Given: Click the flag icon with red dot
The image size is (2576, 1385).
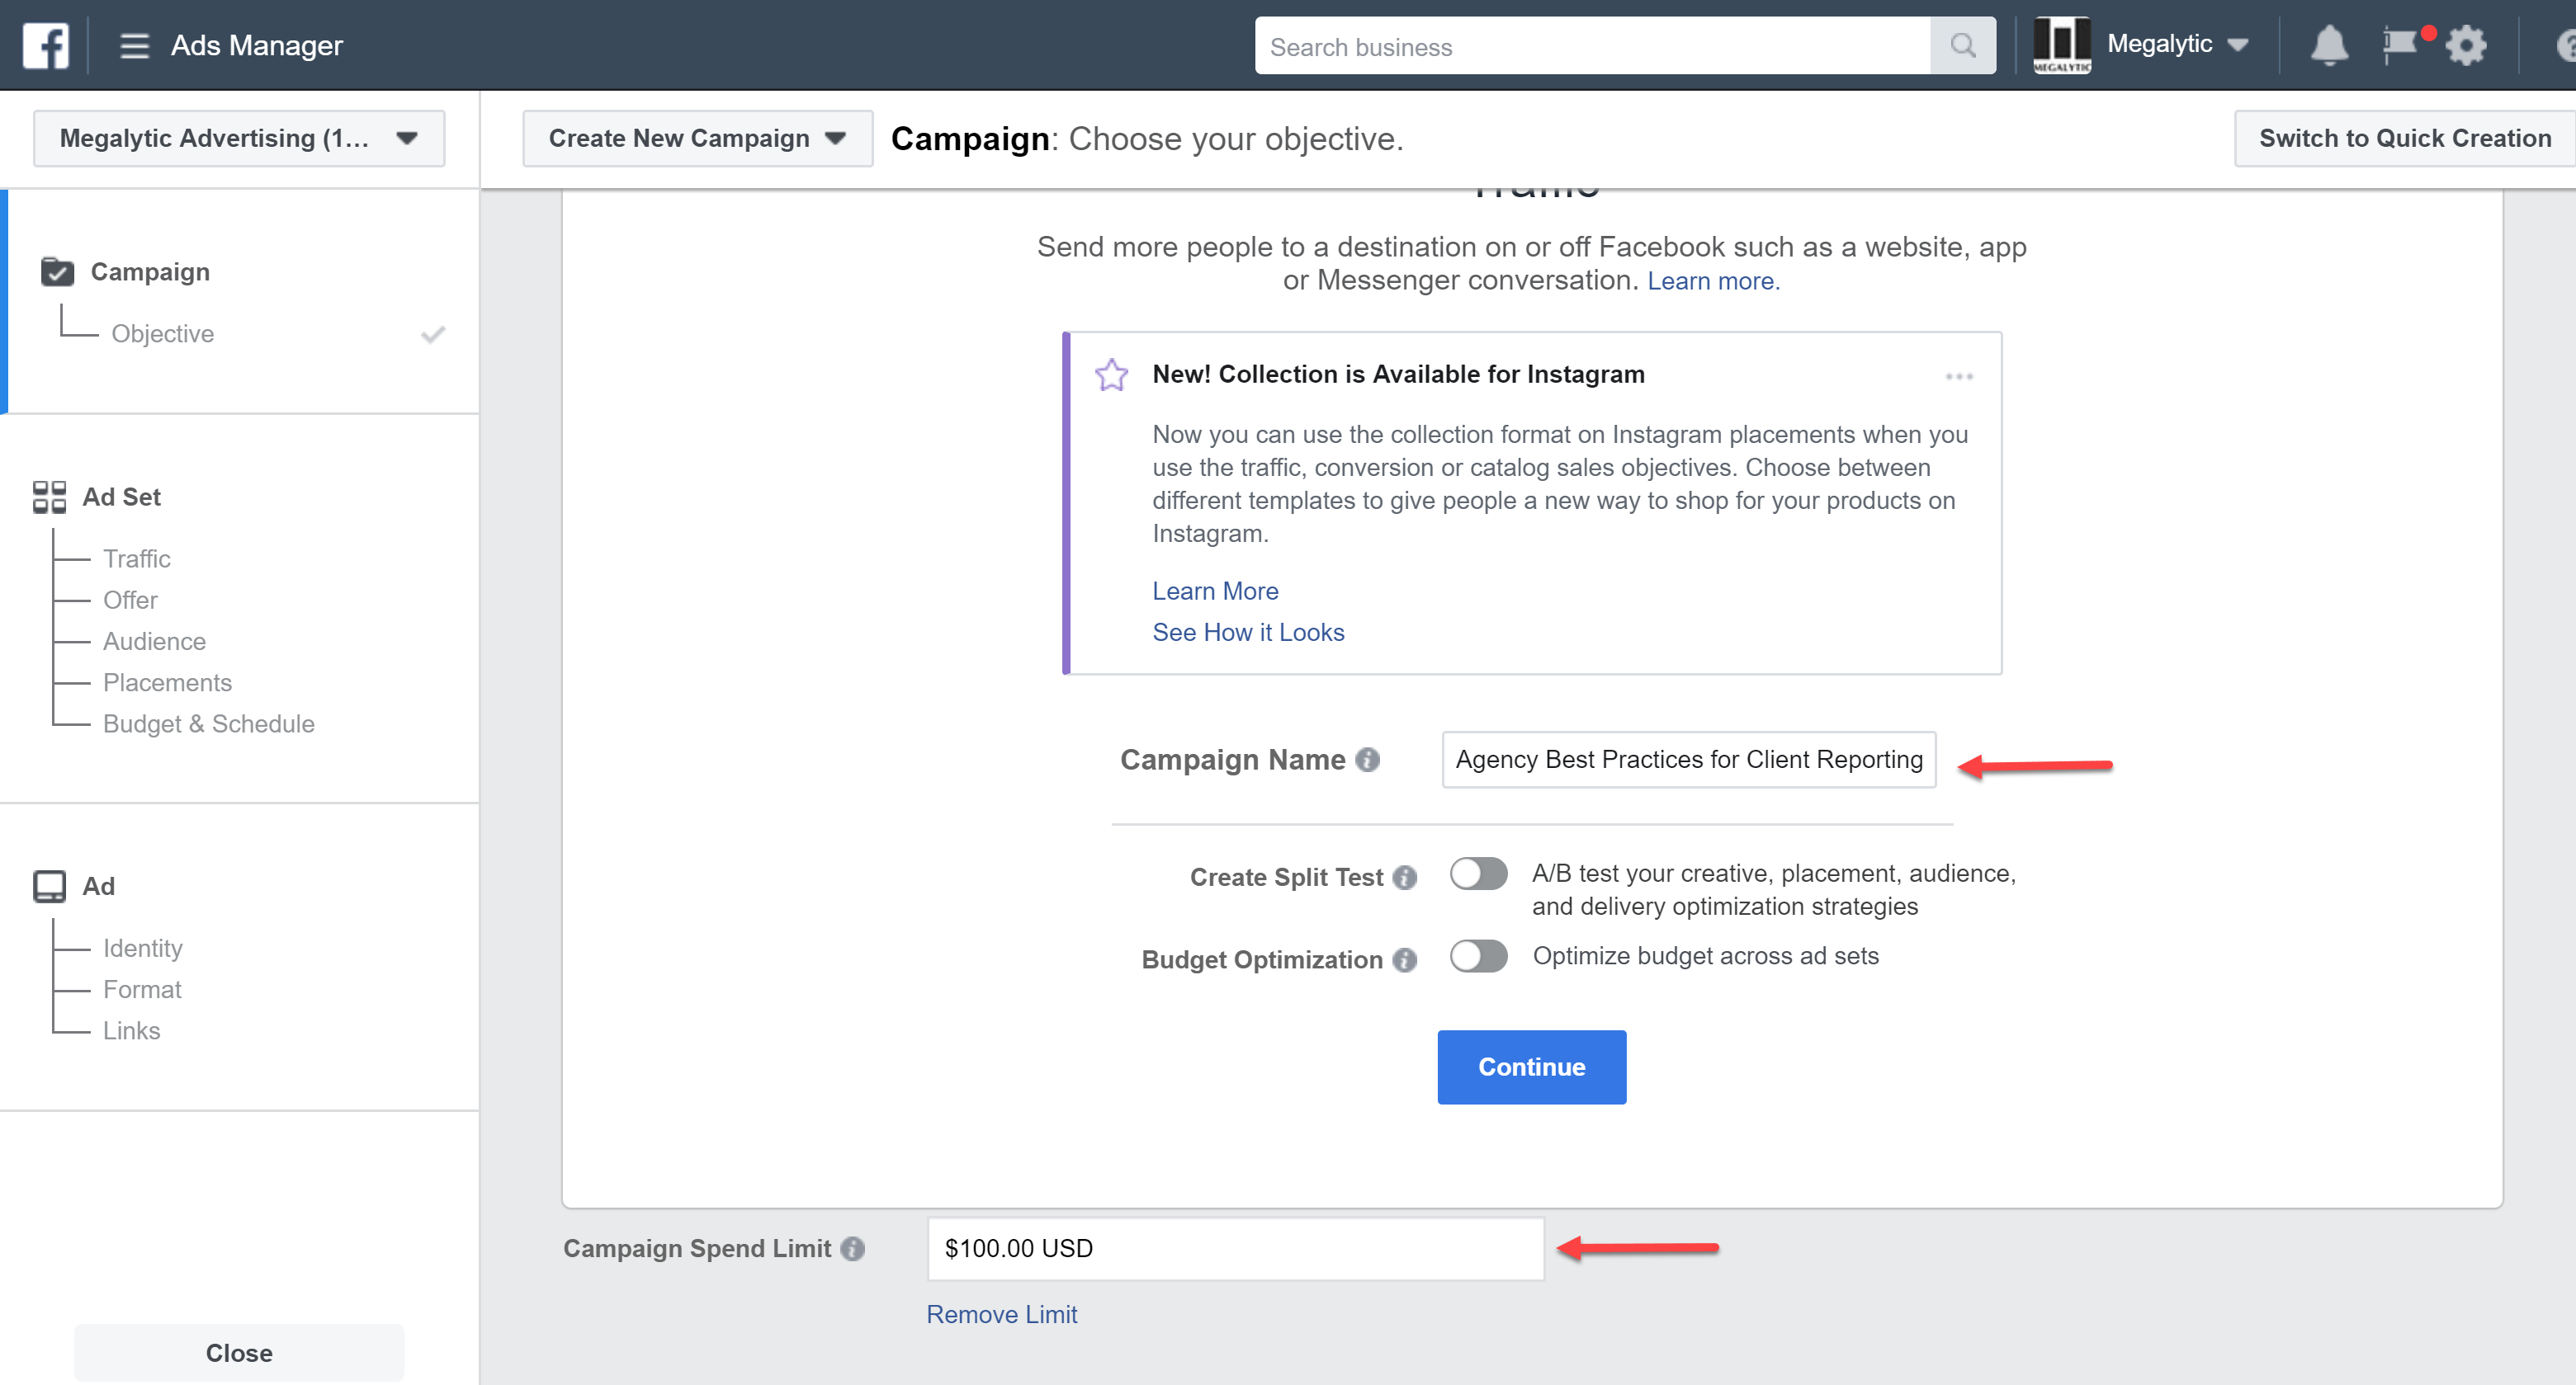Looking at the screenshot, I should click(x=2401, y=45).
